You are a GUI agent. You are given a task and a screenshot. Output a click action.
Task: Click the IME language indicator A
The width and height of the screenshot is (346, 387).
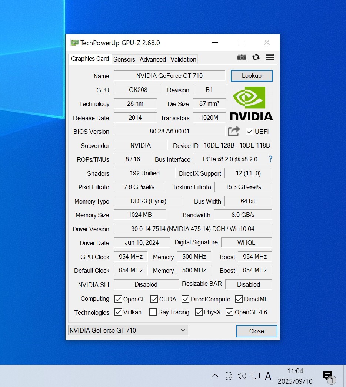(268, 376)
